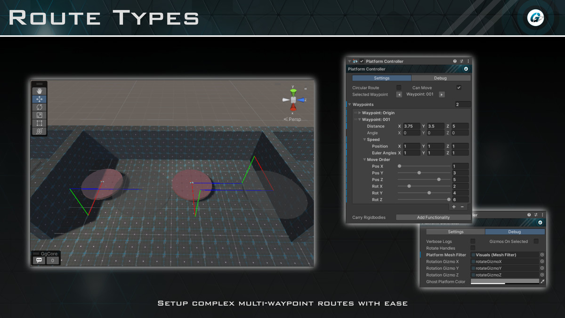Click the Pos Z move order value field
The image size is (565, 318).
[x=460, y=179]
